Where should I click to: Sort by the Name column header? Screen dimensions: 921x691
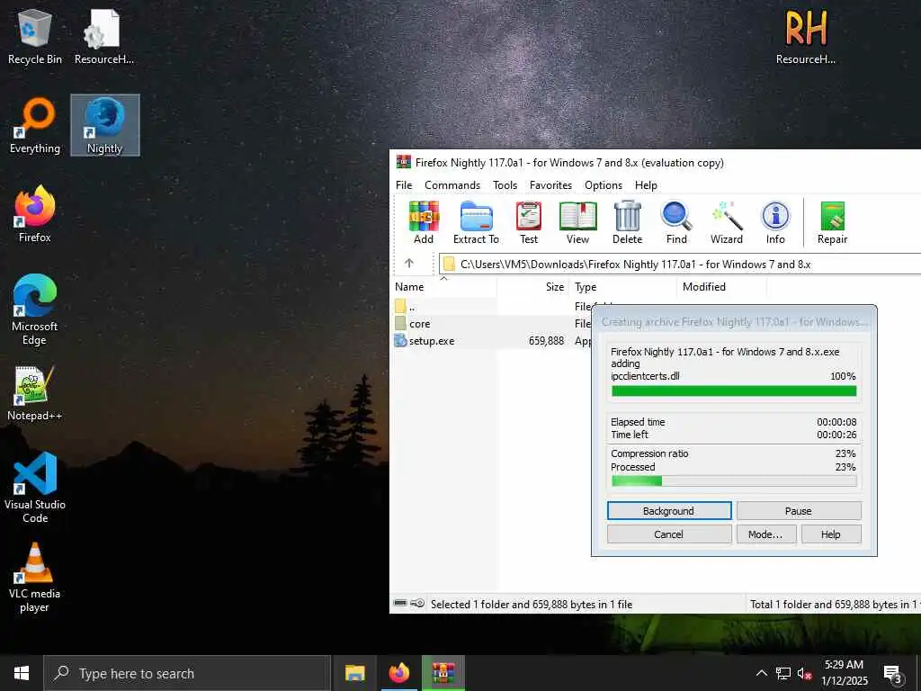[x=443, y=287]
